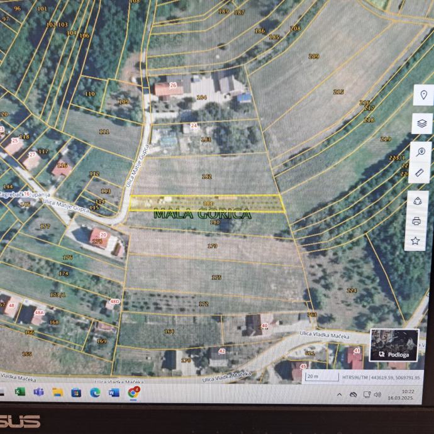Click parcel number 112
The height and width of the screenshot is (434, 434).
point(94,174)
